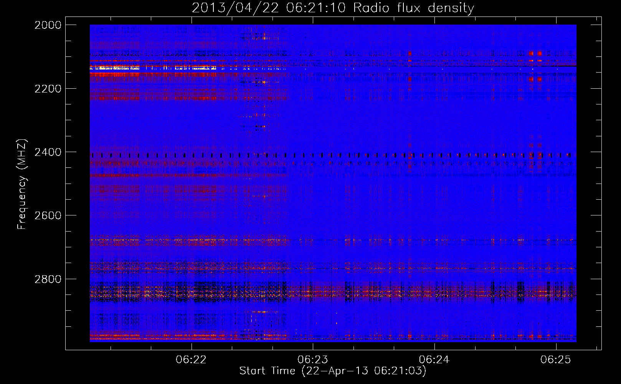Click the "06:22" time axis label
The image size is (621, 384).
pyautogui.click(x=191, y=360)
